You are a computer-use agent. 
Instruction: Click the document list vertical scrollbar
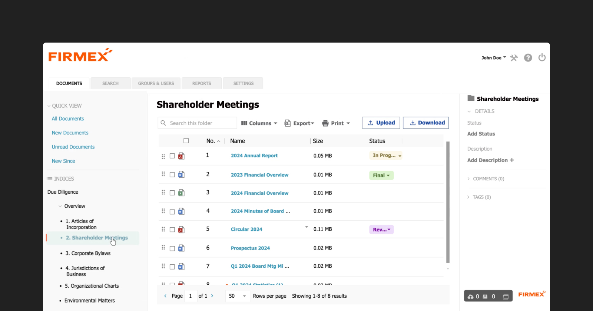coord(448,202)
